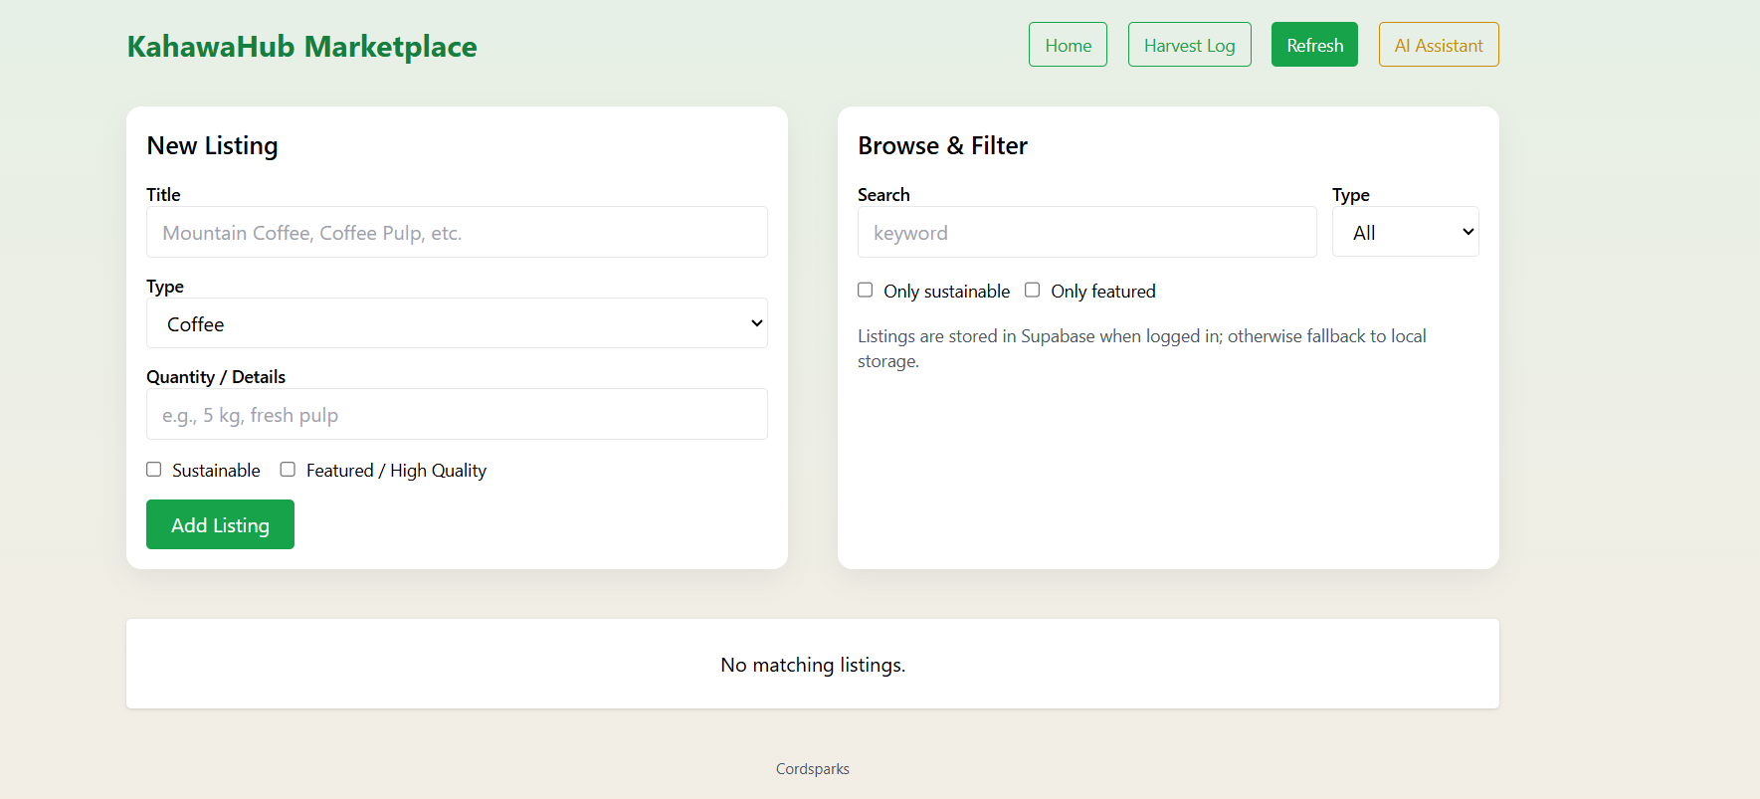Click the Cordsparks footer text
Viewport: 1760px width, 799px height.
[812, 769]
